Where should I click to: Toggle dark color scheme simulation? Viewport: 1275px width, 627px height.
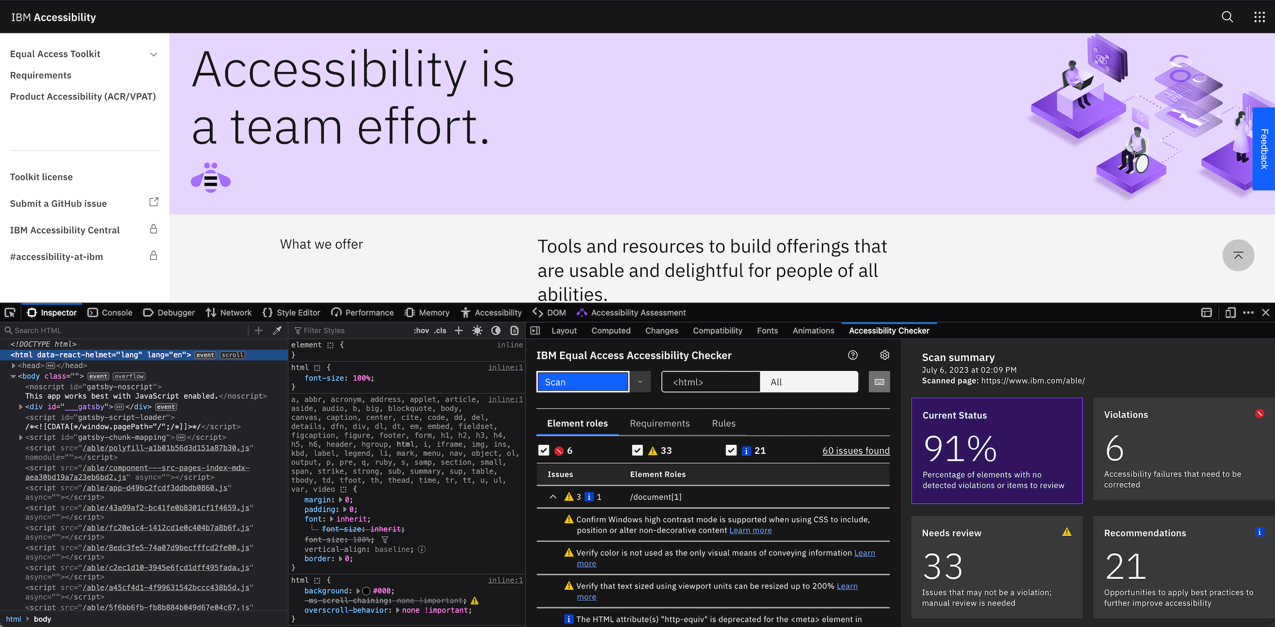click(x=496, y=331)
